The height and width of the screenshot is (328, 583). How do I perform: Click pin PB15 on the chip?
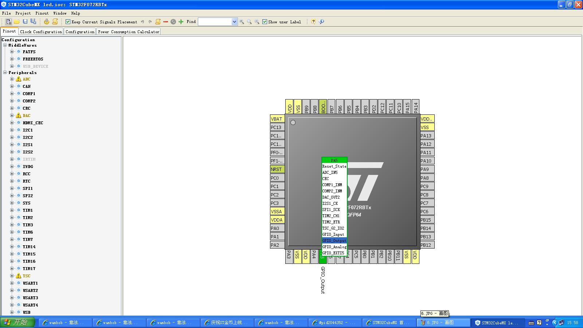427,220
